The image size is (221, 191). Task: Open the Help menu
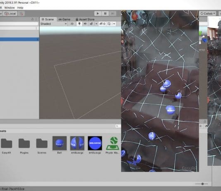[x=20, y=7]
